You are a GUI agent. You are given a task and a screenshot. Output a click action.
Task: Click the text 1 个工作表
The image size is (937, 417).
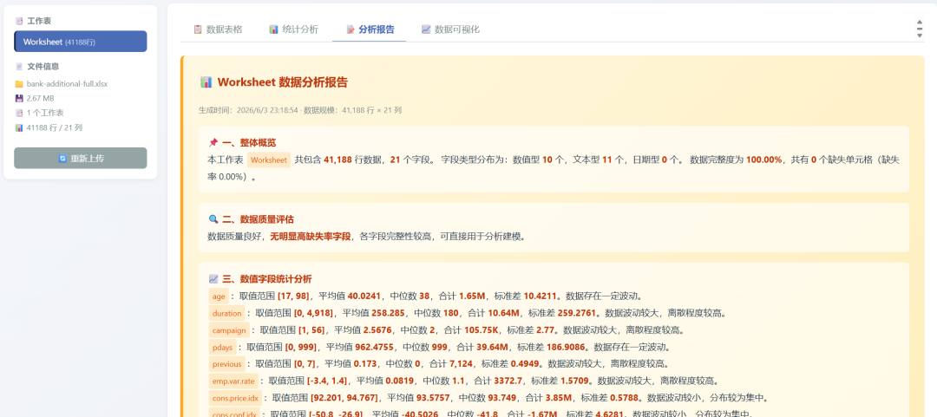[x=45, y=113]
